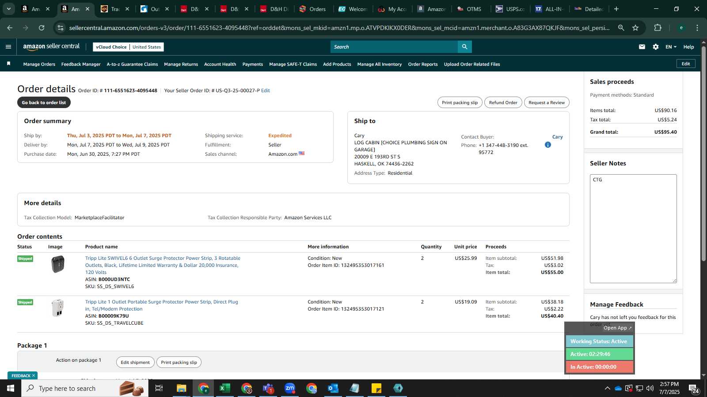Click the browser reload icon
The height and width of the screenshot is (397, 707).
(x=42, y=28)
